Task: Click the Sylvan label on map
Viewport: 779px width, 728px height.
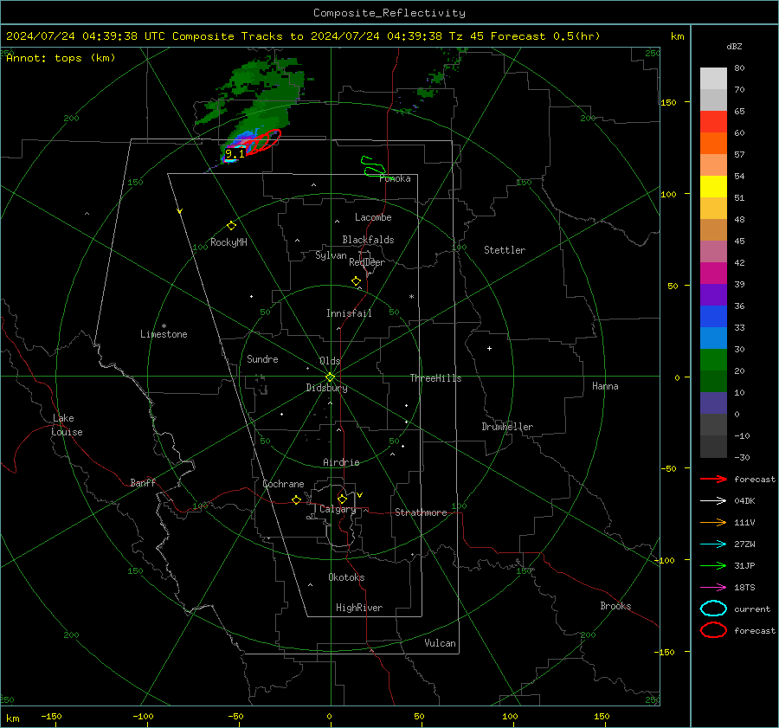Action: [x=331, y=256]
